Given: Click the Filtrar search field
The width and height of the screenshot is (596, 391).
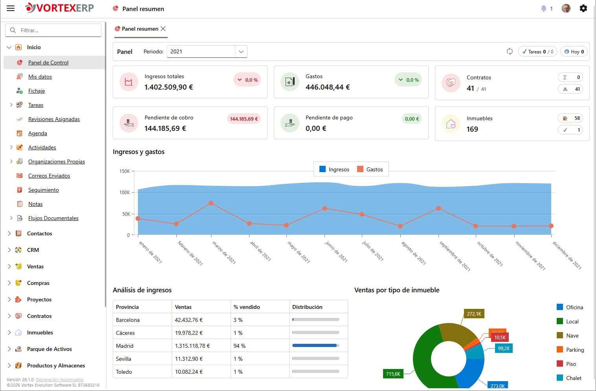Looking at the screenshot, I should (53, 30).
